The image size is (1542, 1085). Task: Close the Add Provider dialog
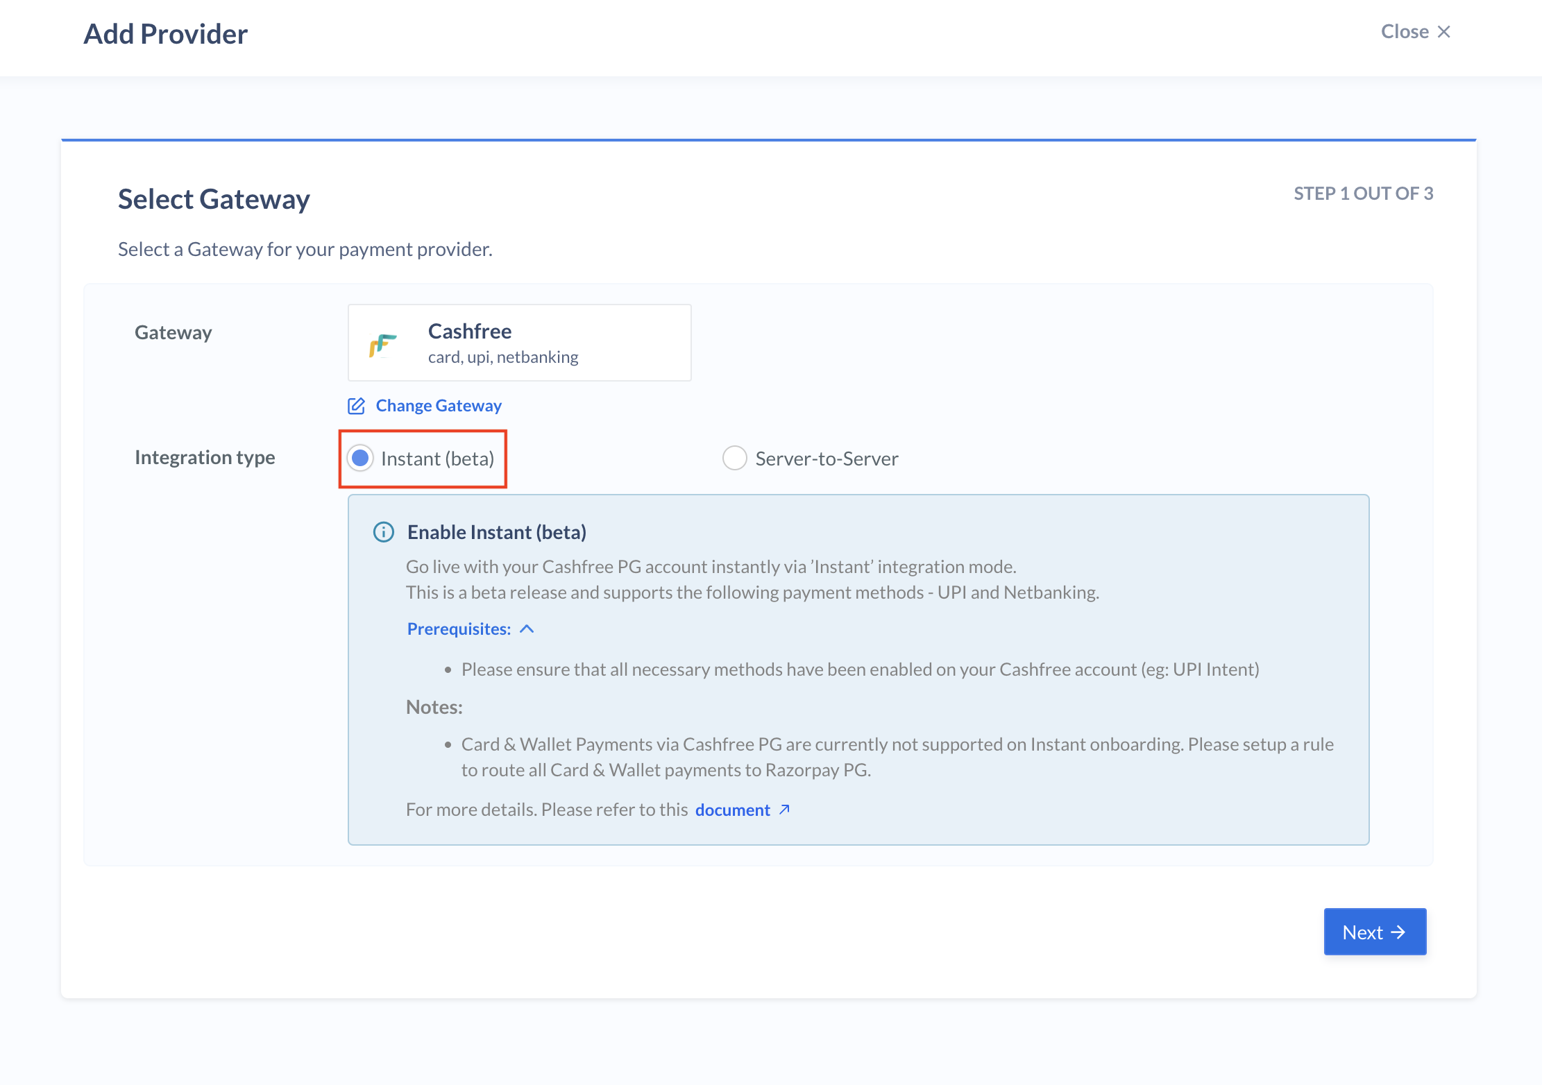1416,32
